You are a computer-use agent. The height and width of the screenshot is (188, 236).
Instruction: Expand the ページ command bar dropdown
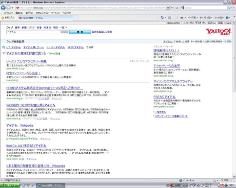192,18
